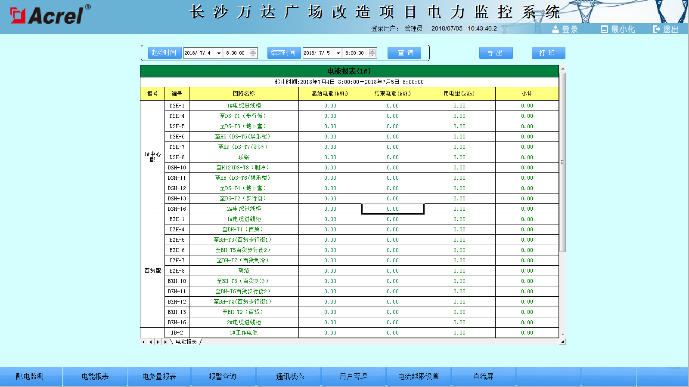The width and height of the screenshot is (689, 387).
Task: Click previous sheet navigation arrow
Action: [151, 342]
